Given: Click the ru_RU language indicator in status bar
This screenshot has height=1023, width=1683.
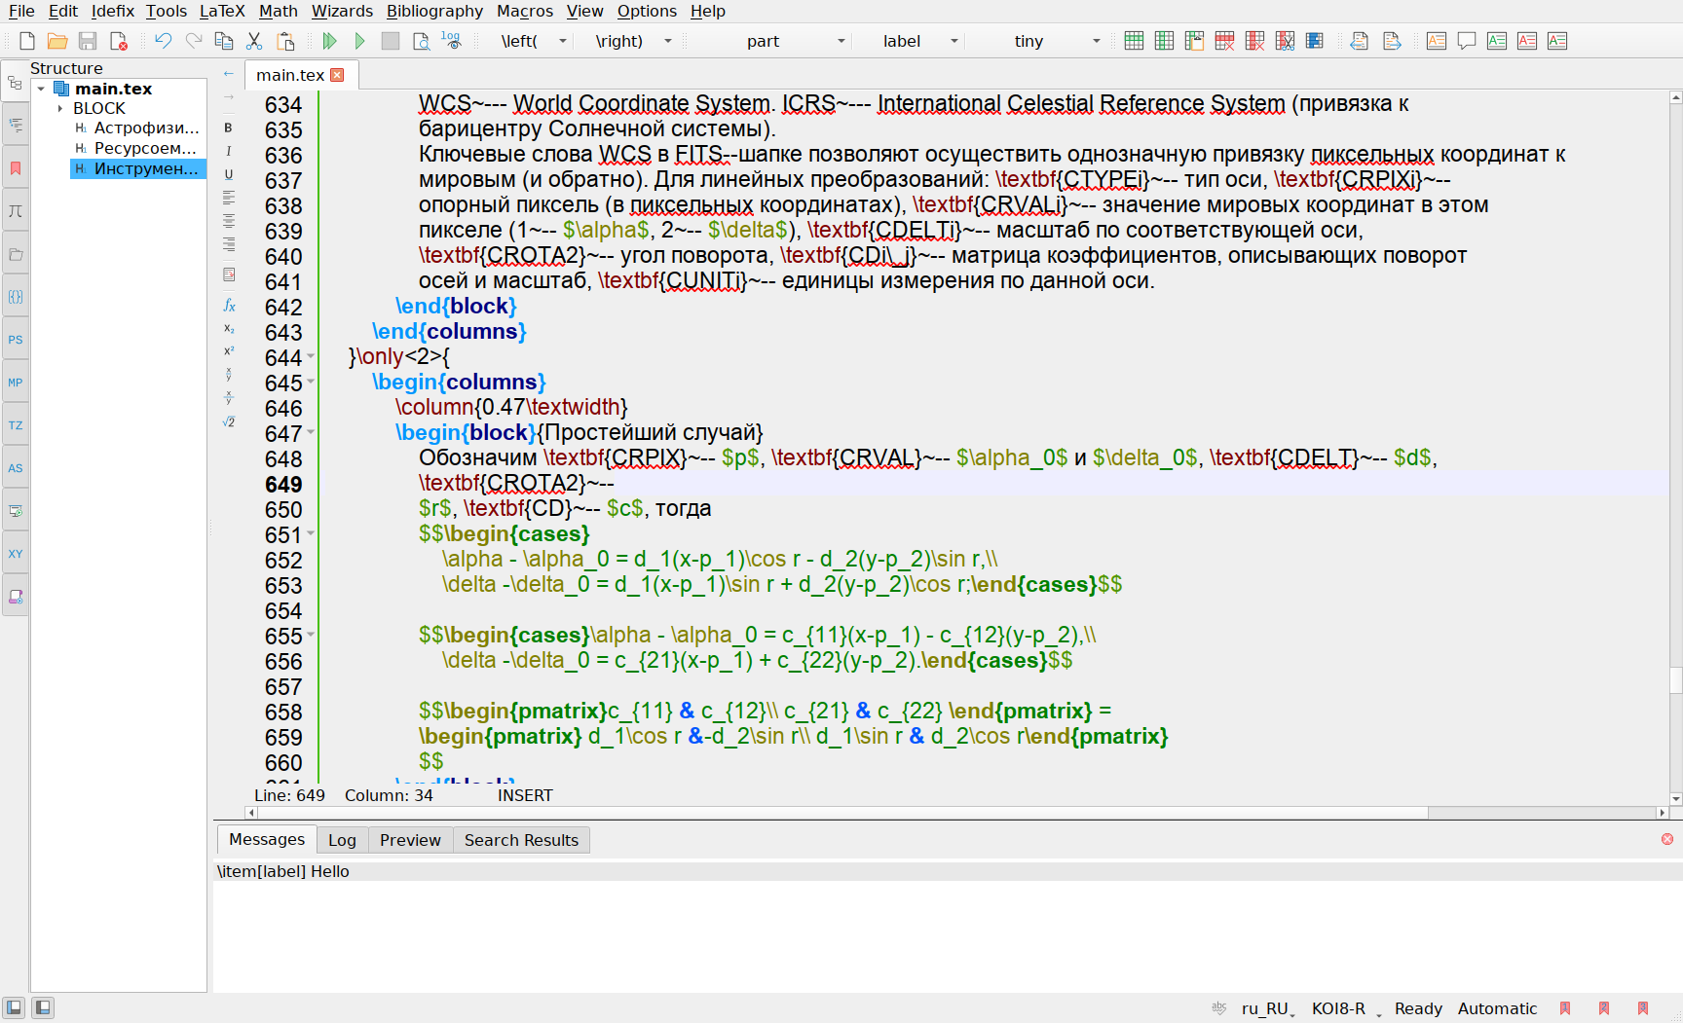Looking at the screenshot, I should click(x=1264, y=1008).
